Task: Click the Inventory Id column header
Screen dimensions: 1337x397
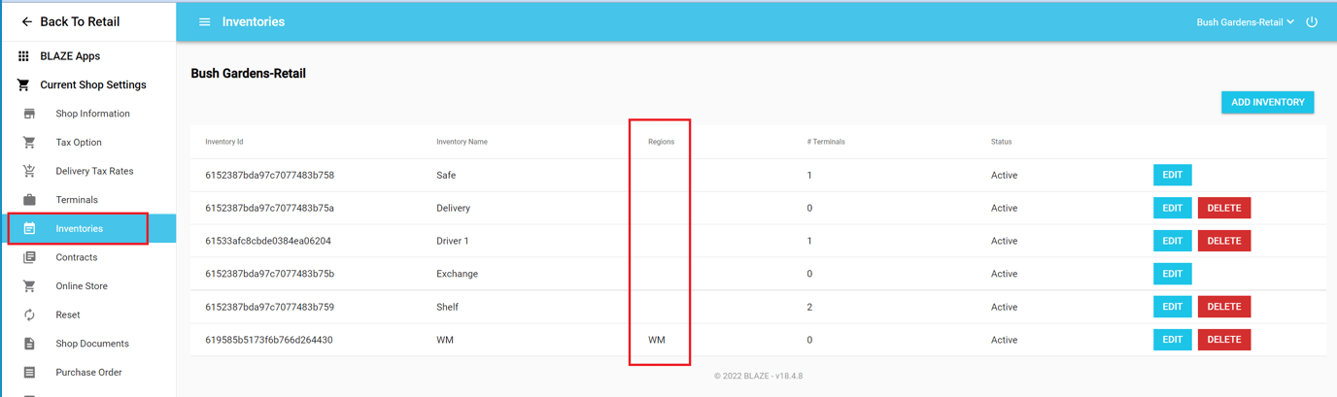Action: point(224,142)
